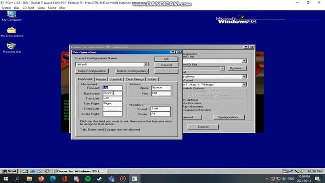Select the Strafe modifier field showing Alt
The width and height of the screenshot is (325, 183).
pos(160,114)
